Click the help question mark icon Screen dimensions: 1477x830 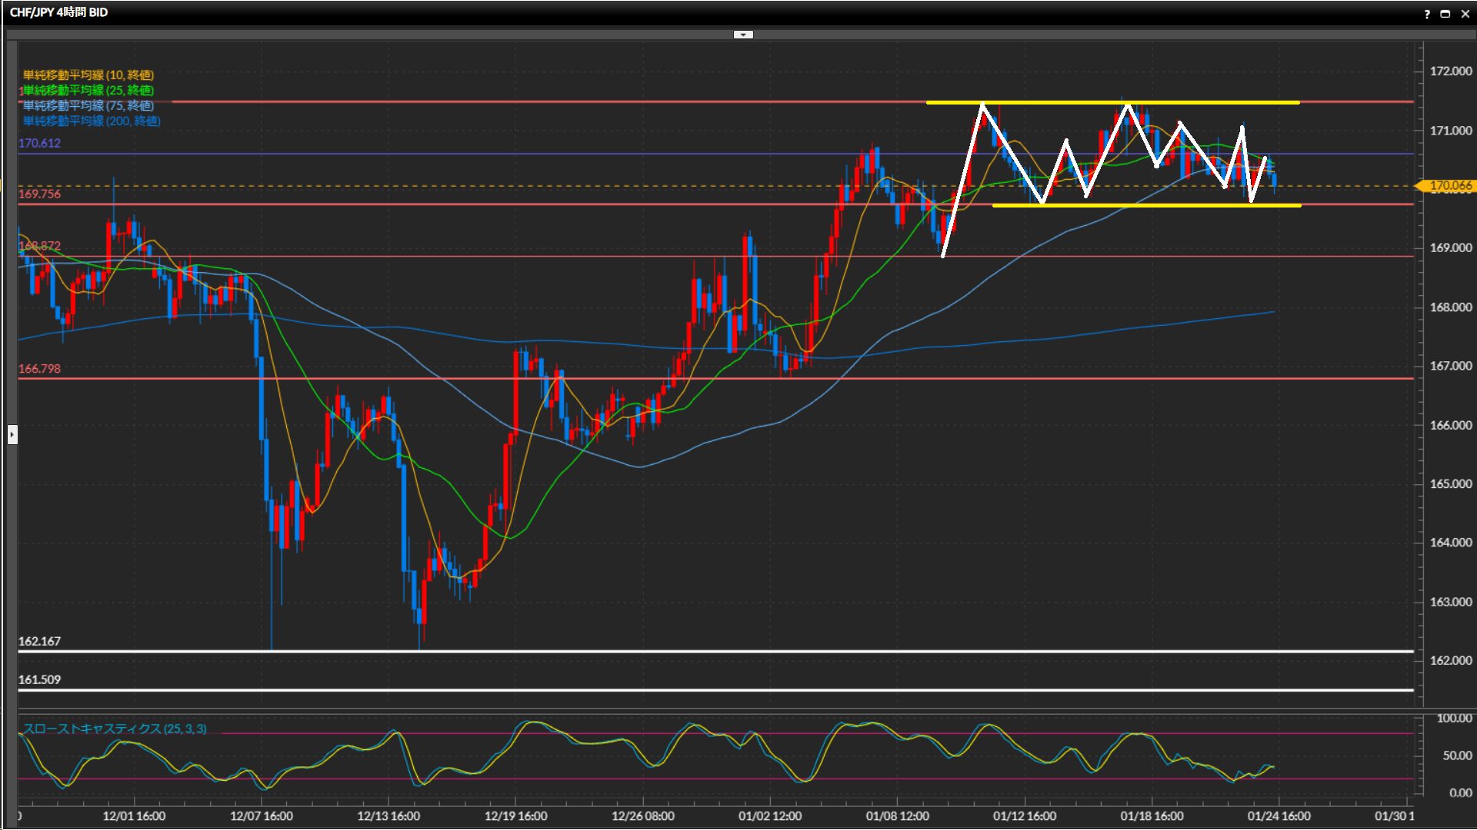(x=1427, y=13)
